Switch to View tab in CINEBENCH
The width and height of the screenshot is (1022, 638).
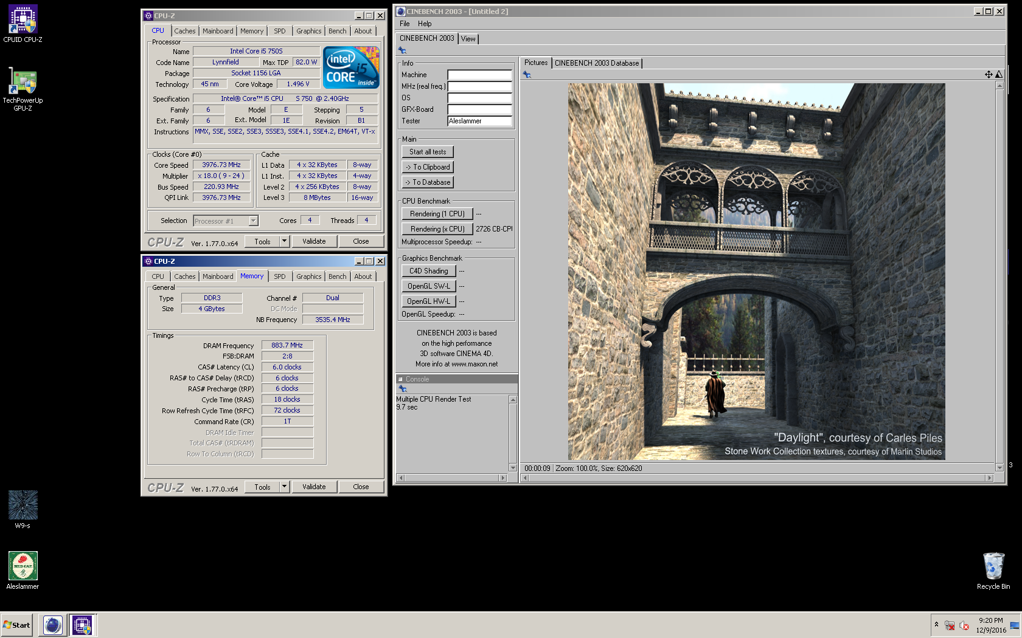coord(468,39)
